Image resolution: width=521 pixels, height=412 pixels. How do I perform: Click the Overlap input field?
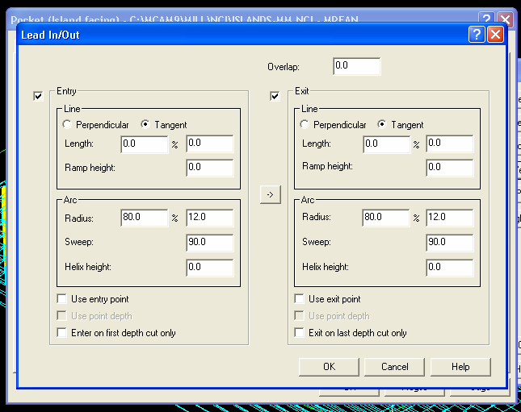(357, 66)
